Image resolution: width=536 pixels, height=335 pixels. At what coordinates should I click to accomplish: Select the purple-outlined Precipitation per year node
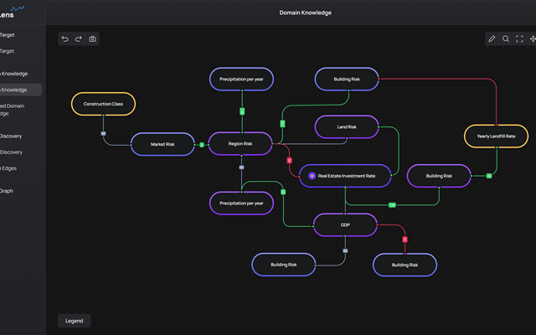coord(241,203)
